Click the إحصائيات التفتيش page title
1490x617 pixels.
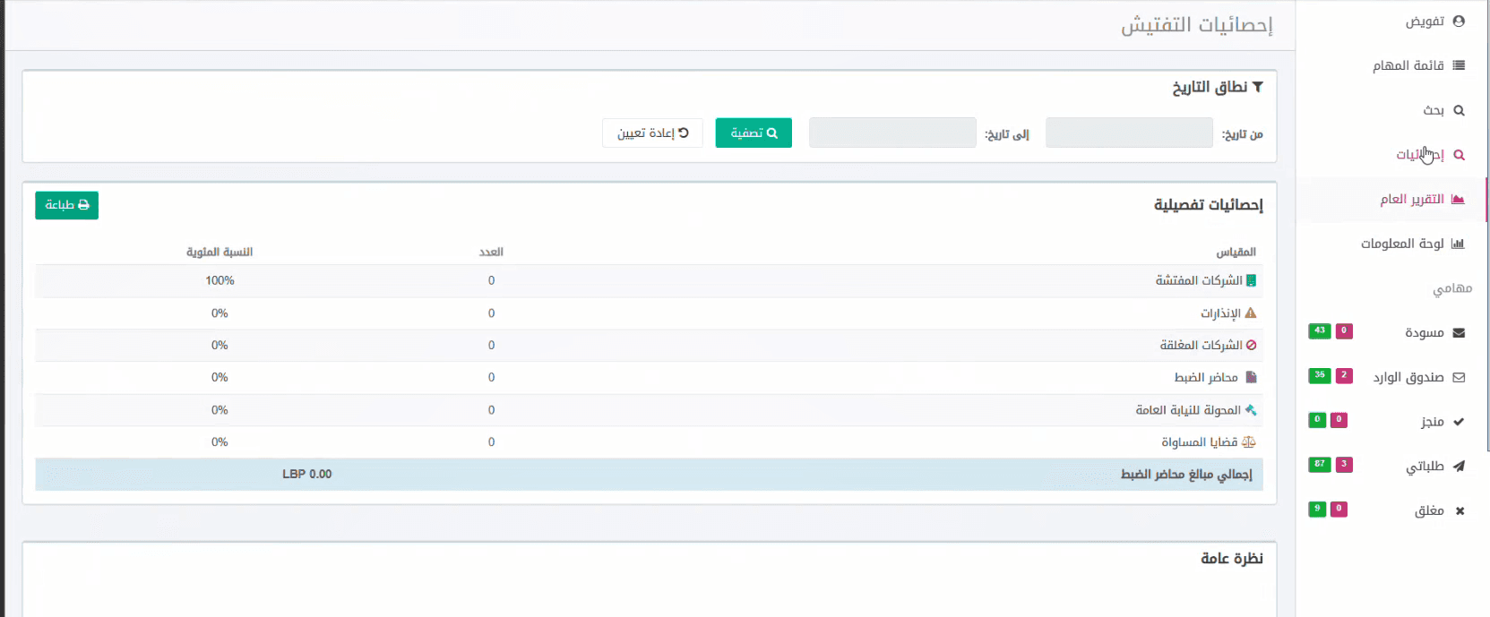click(x=1197, y=25)
